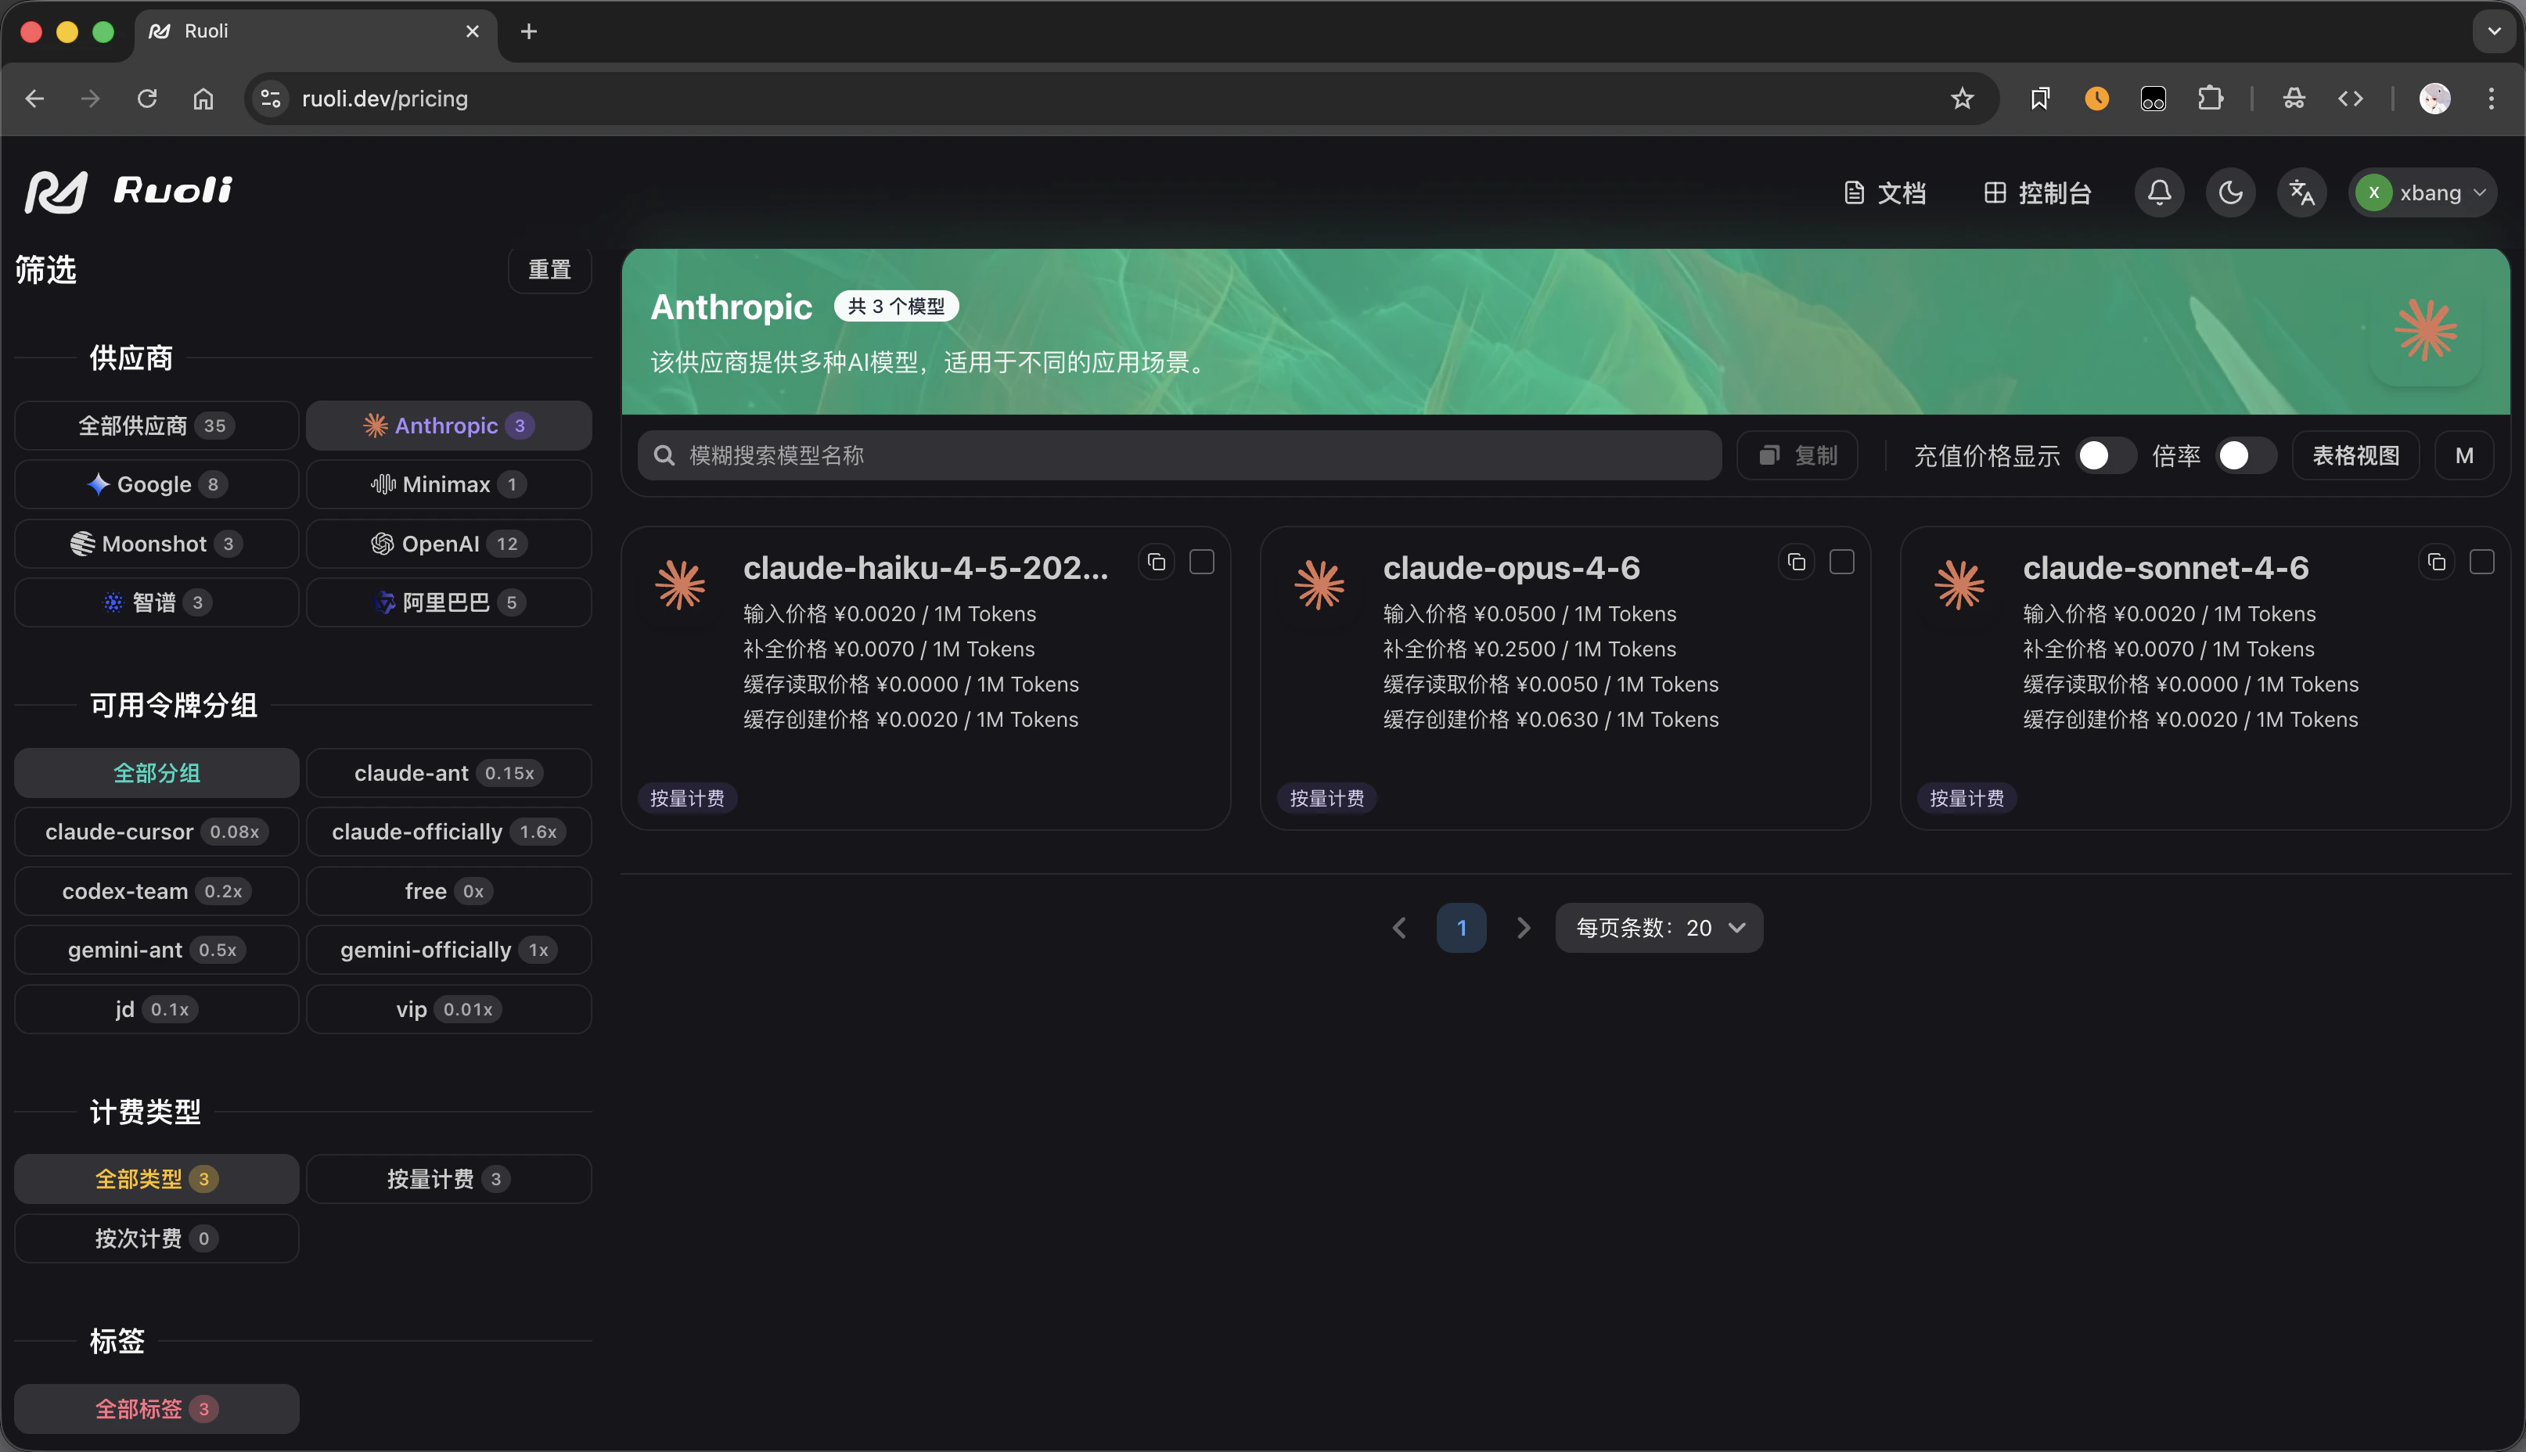
Task: Bookmark this page with the star icon
Action: (x=1962, y=98)
